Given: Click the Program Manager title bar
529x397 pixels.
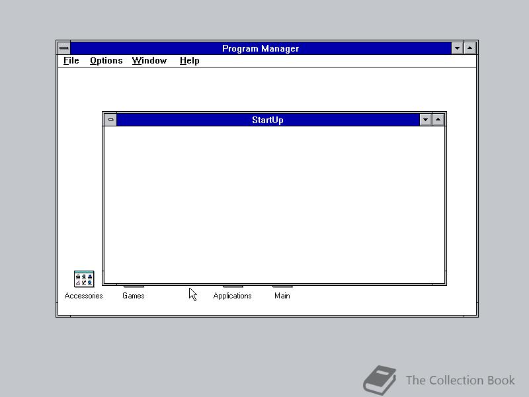Looking at the screenshot, I should (x=261, y=48).
